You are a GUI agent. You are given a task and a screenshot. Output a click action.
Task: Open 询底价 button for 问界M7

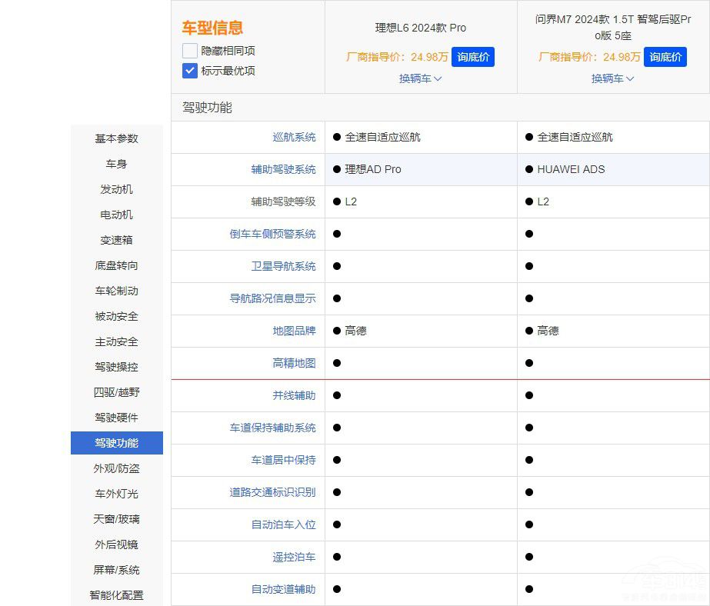[x=665, y=57]
